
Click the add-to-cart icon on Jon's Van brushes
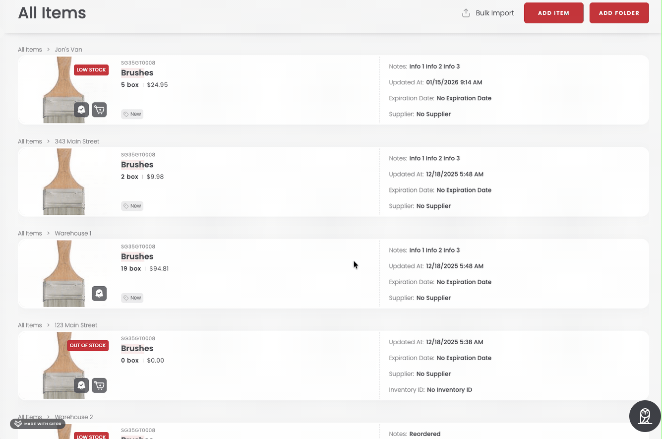coord(99,110)
